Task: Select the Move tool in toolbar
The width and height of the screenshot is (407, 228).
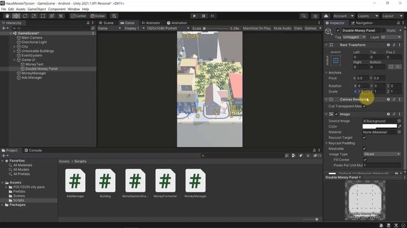Action: click(16, 16)
